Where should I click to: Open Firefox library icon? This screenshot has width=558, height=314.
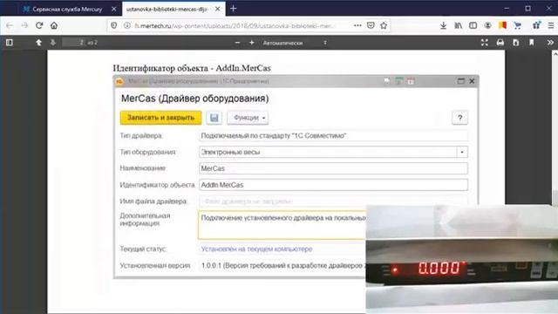459,25
